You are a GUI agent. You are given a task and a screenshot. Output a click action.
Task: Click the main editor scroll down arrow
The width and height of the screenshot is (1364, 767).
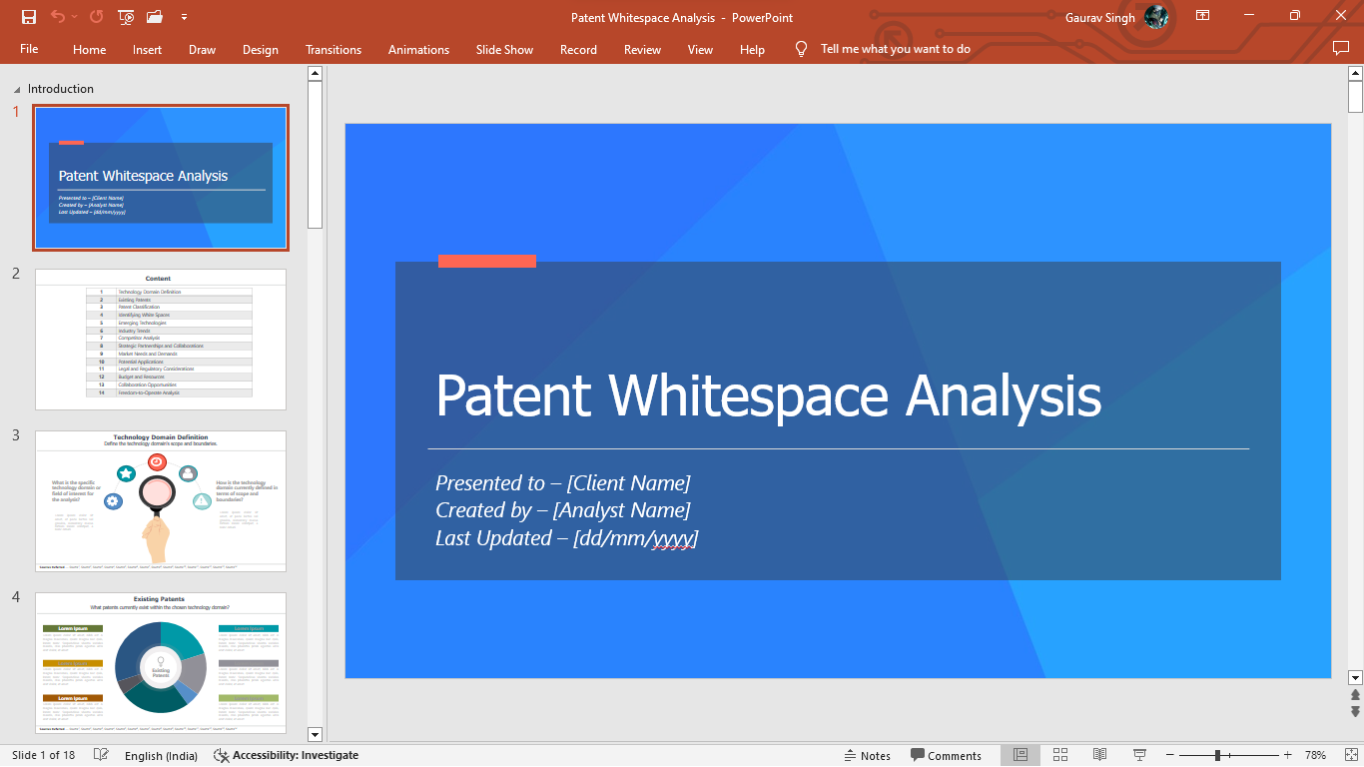click(x=1355, y=676)
